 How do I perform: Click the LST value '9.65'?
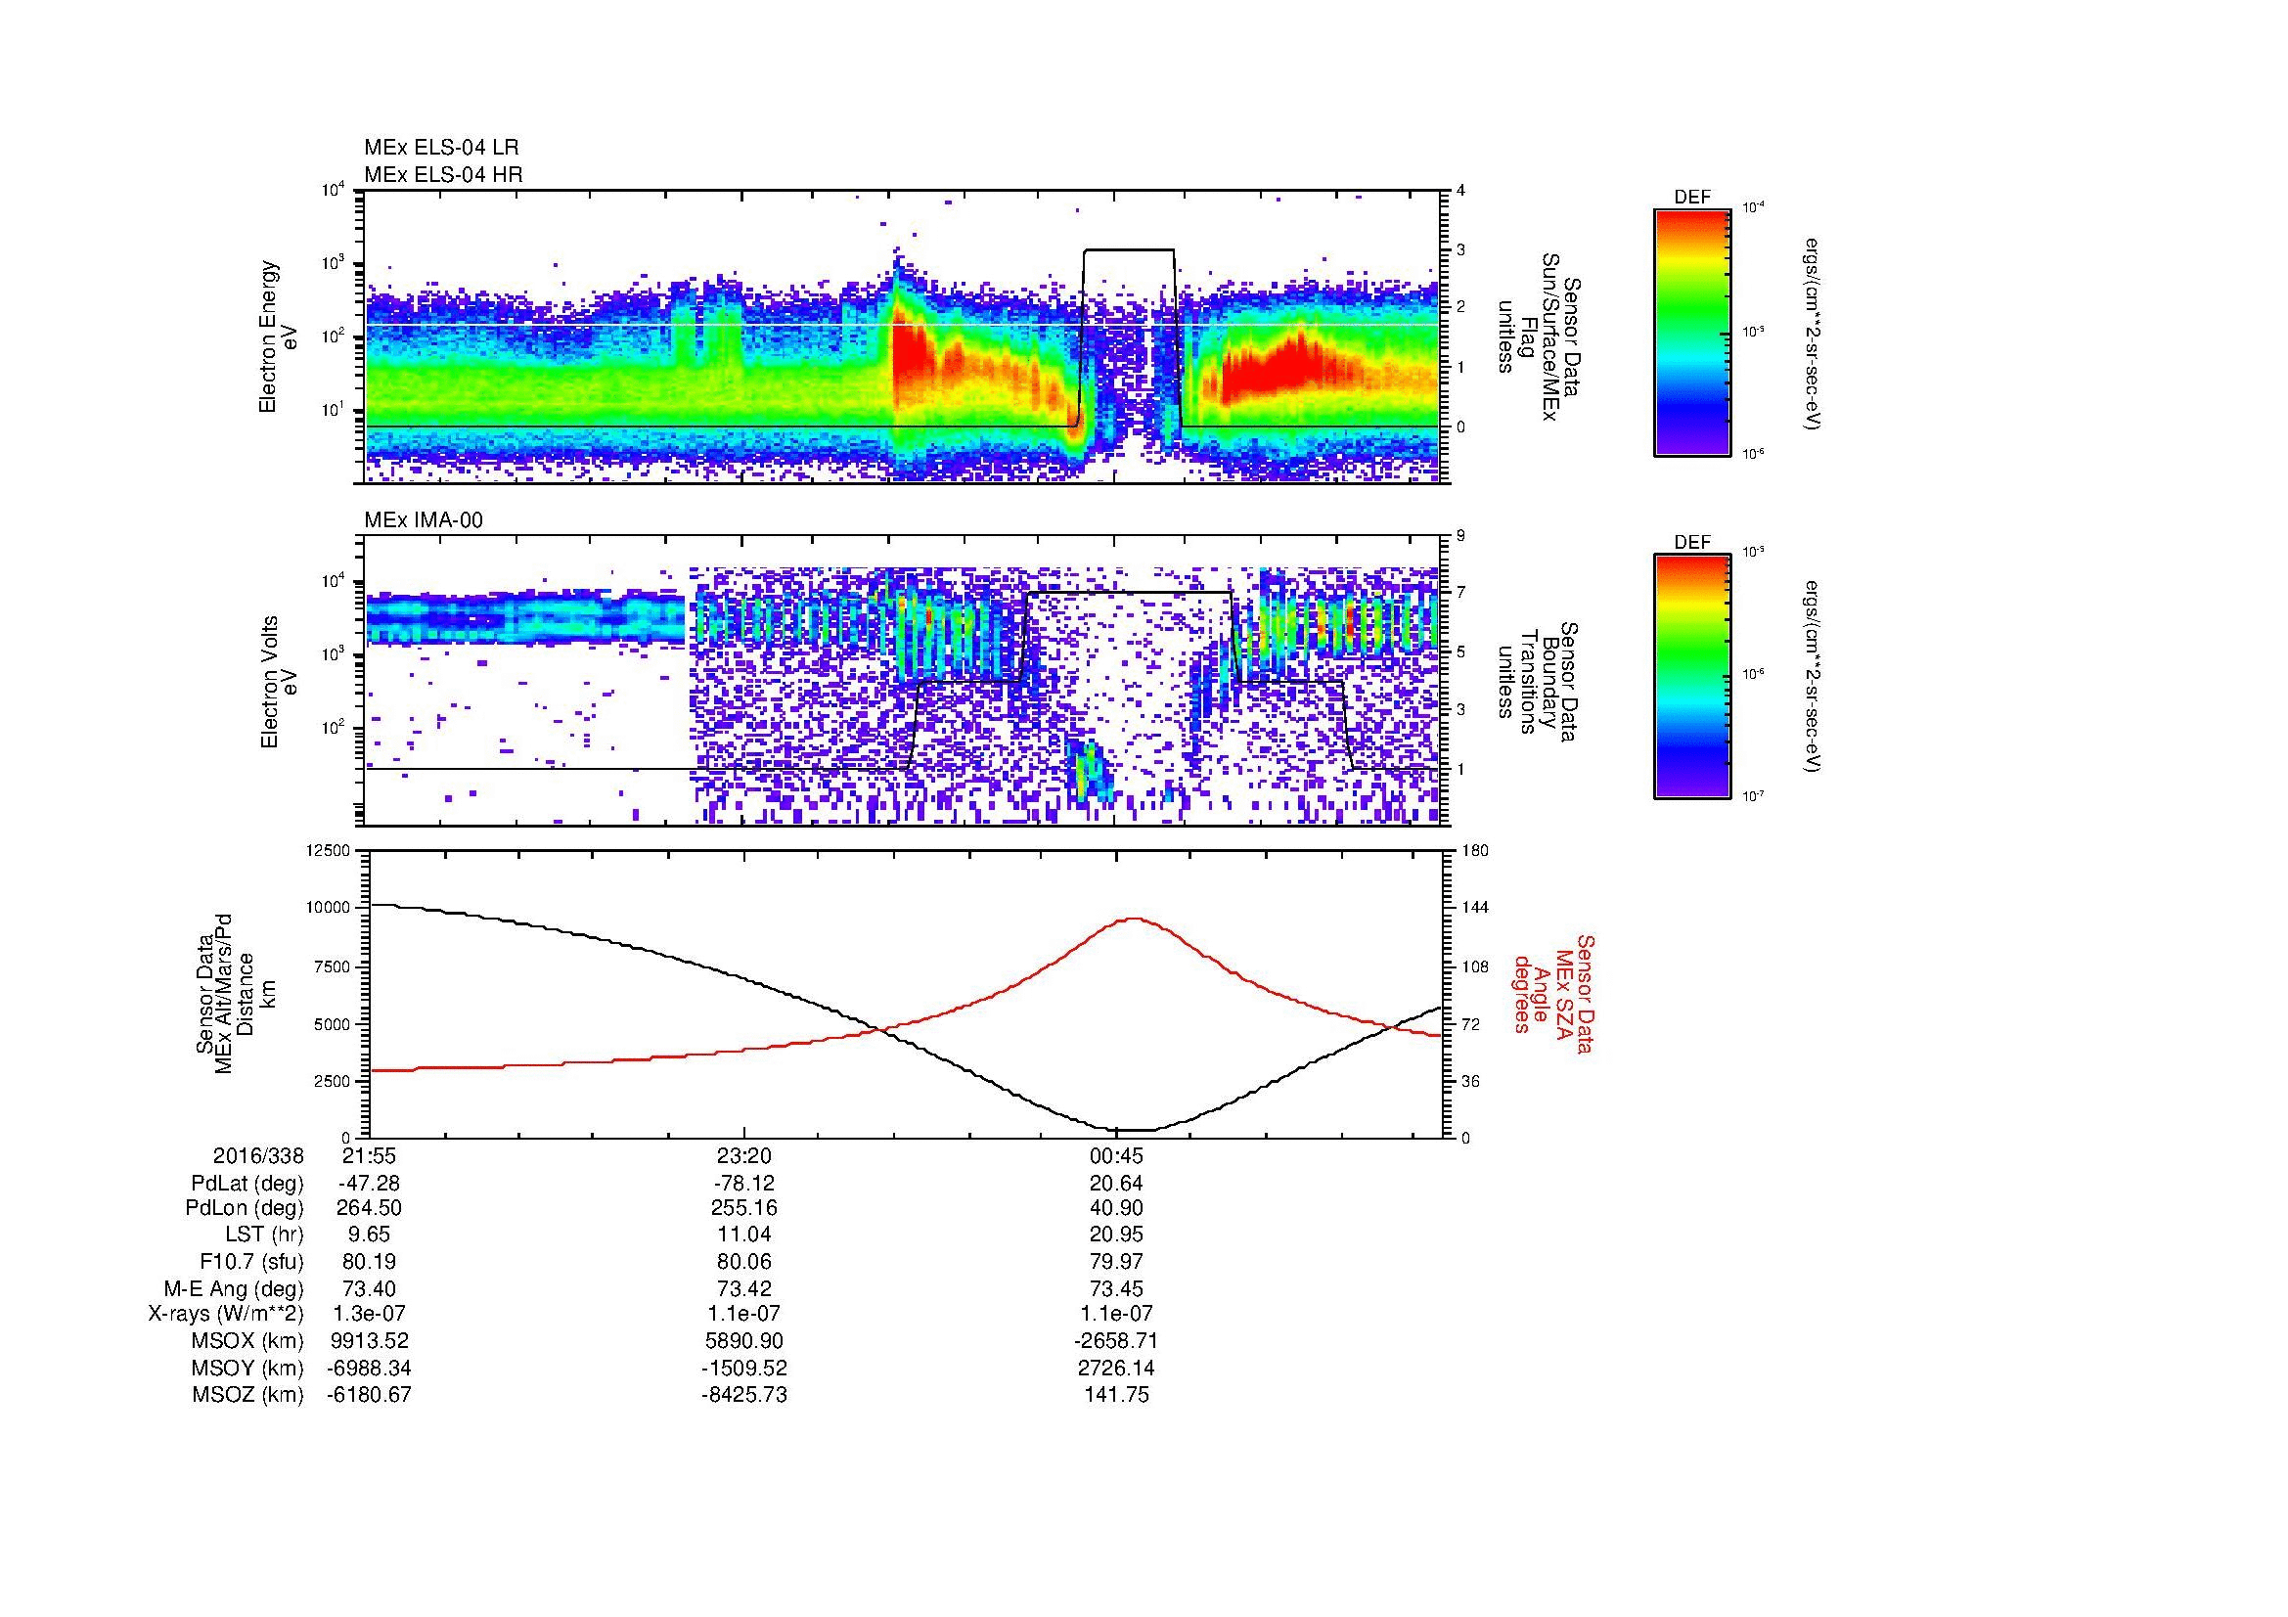pos(370,1235)
